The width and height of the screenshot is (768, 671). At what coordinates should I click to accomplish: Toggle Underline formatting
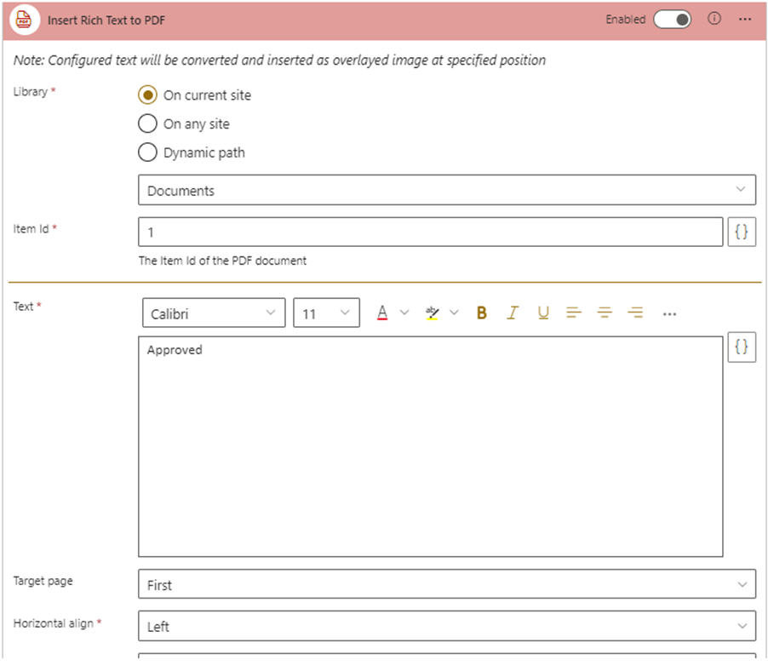click(543, 313)
